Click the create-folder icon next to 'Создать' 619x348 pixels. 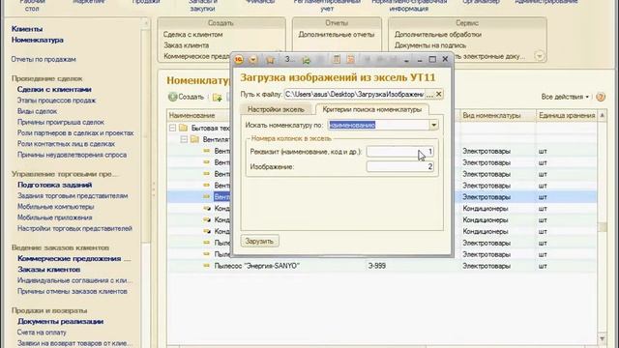217,97
